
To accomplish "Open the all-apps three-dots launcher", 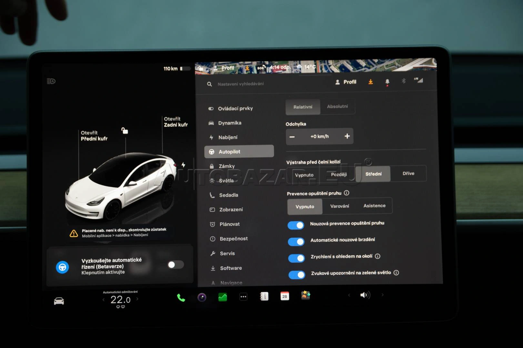I will tap(243, 296).
